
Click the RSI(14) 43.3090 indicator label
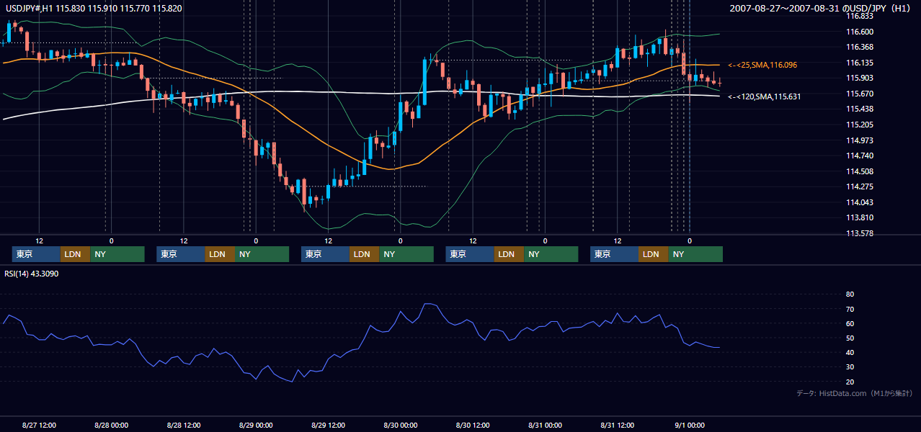[32, 274]
